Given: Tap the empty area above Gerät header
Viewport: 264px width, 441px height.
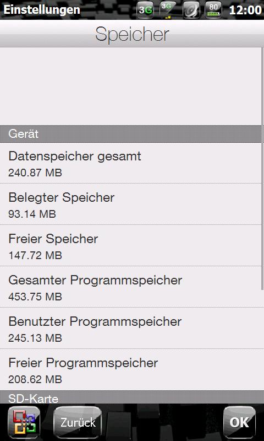Looking at the screenshot, I should coord(130,87).
